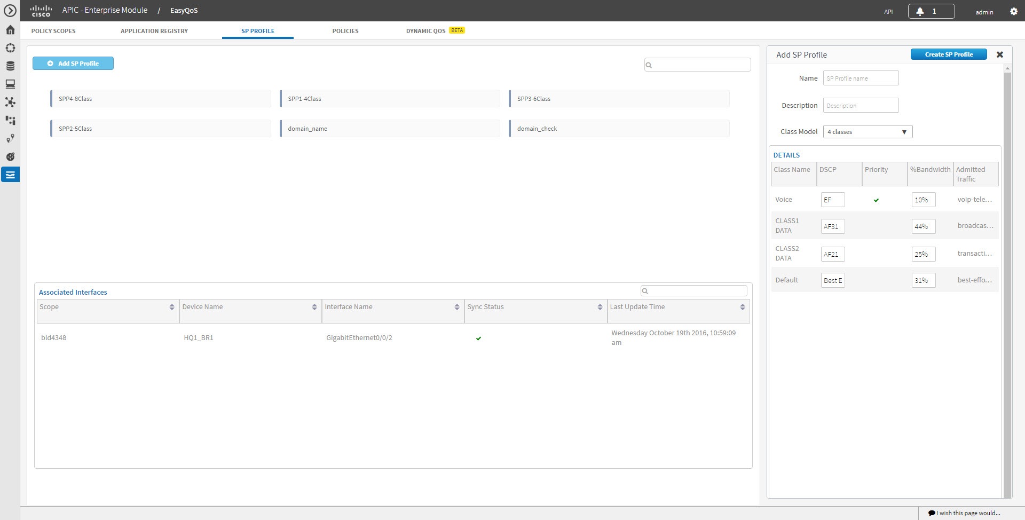Select the domain_name profile card
Screen dimensions: 1025x520
click(x=390, y=129)
